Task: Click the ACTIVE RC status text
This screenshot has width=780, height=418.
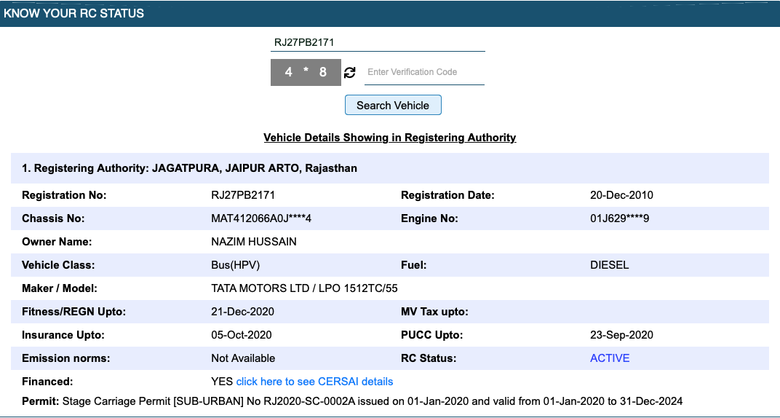Action: [x=610, y=358]
